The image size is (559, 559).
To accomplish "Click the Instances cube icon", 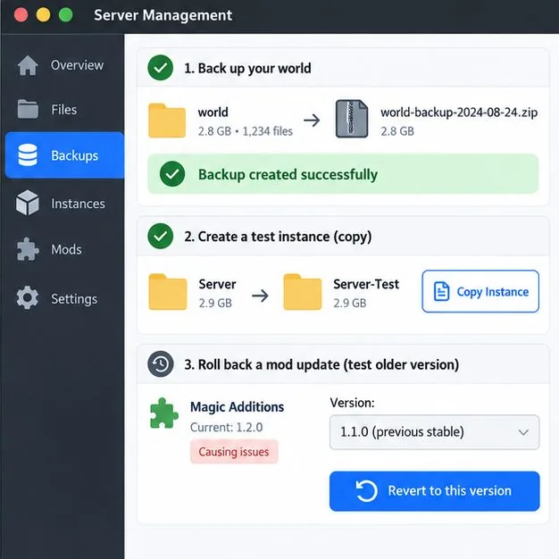I will click(28, 203).
